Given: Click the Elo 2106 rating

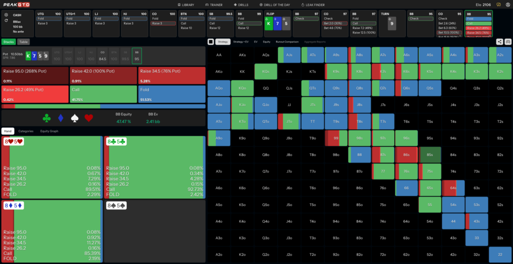Looking at the screenshot, I should tap(483, 5).
